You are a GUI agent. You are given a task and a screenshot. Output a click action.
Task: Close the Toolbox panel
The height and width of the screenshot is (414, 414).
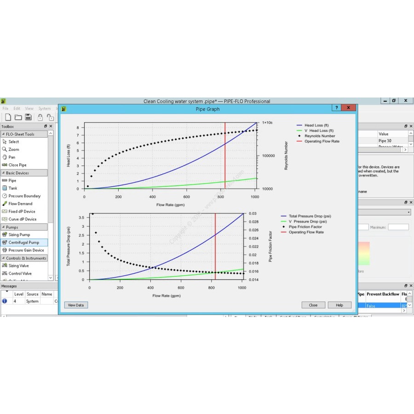(x=51, y=126)
